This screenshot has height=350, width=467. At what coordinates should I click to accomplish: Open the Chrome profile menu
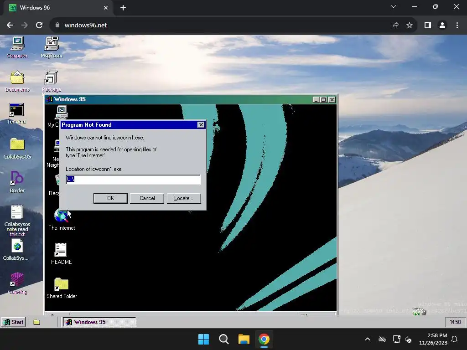point(442,26)
